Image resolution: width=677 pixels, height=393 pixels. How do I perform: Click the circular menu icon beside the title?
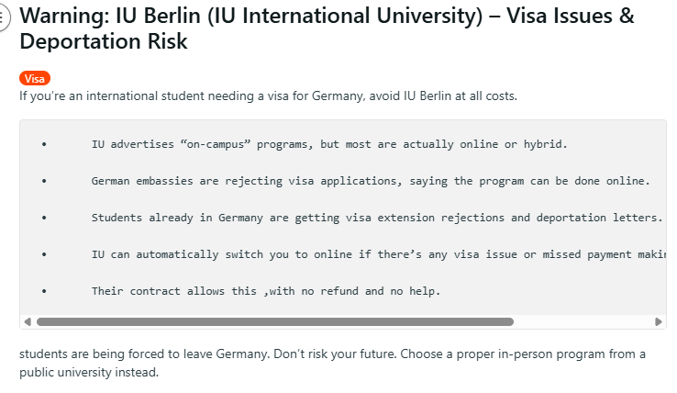click(3, 17)
